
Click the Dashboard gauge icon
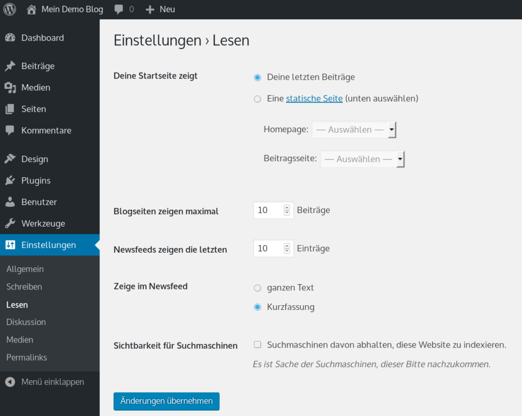tap(10, 38)
